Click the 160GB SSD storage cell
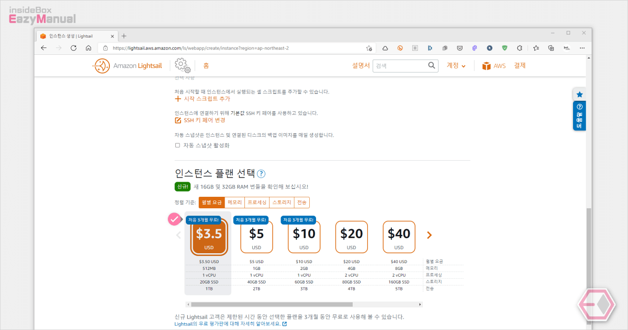628x330 pixels. [399, 281]
